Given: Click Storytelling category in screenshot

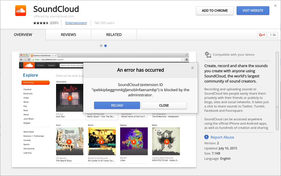Looking at the screenshot, I should [29, 149].
